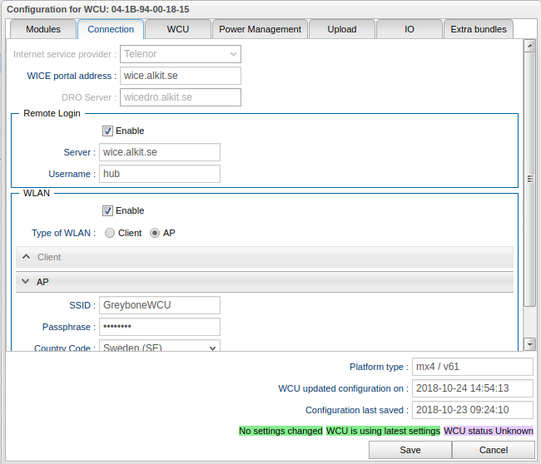This screenshot has width=541, height=464.
Task: Click the scrollbar down arrow
Action: click(529, 343)
